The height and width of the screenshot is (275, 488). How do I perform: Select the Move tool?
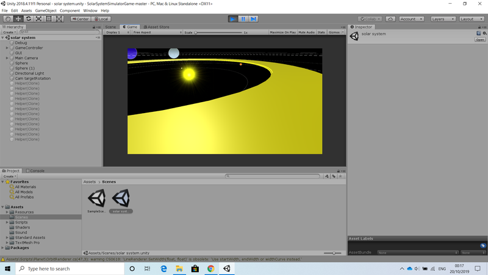point(18,19)
